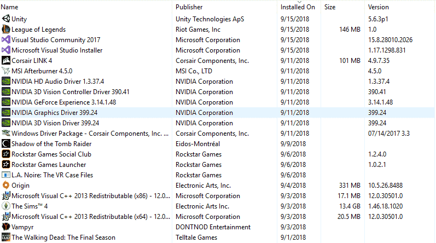Screen dimensions: 436x243
Task: Click the Microsoft Visual Studio Installer icon
Action: pos(6,50)
